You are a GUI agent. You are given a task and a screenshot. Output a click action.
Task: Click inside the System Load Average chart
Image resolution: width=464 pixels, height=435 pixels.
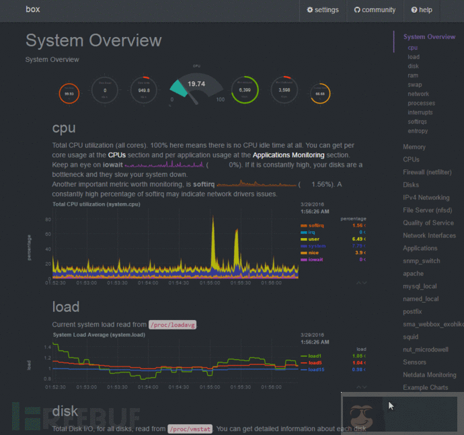(x=176, y=361)
